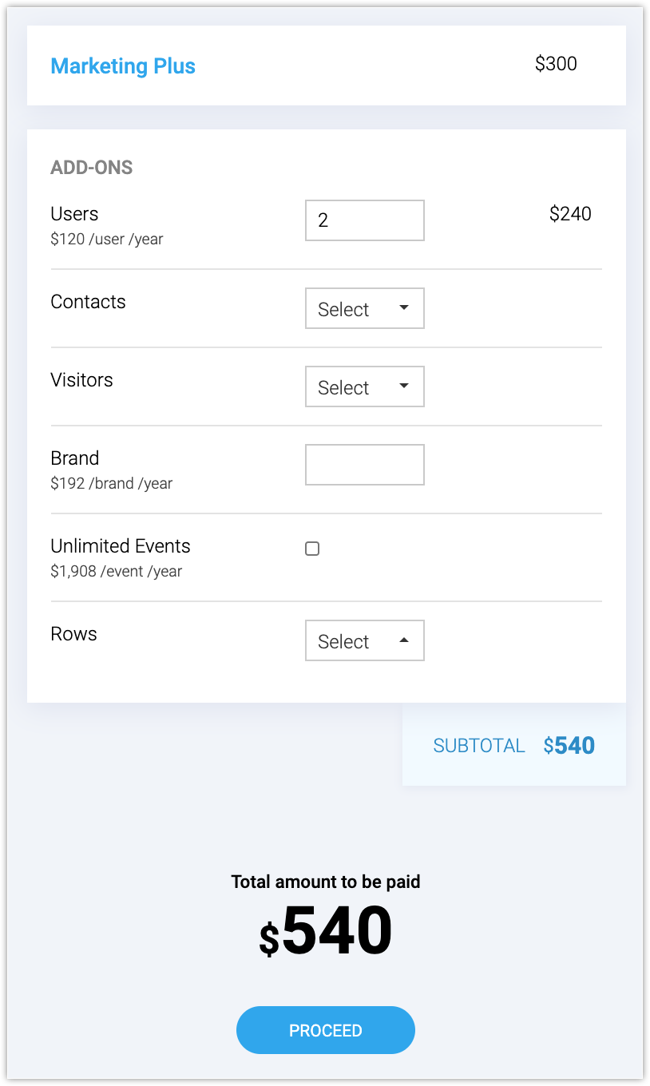Open the Contacts Select dropdown

pyautogui.click(x=364, y=308)
